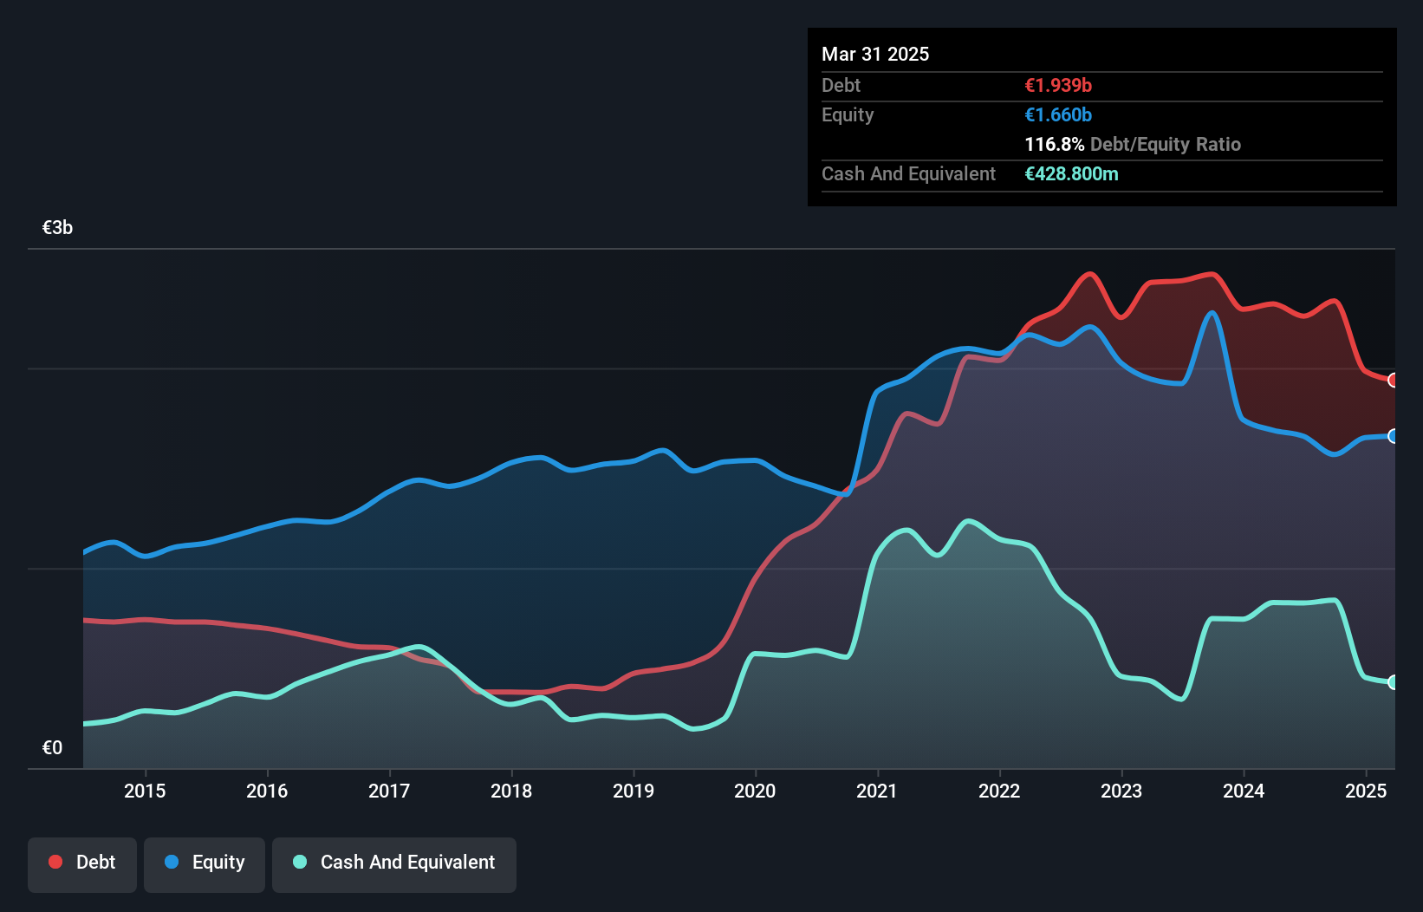Toggle the Equity series legend button
The height and width of the screenshot is (912, 1423).
pyautogui.click(x=205, y=864)
